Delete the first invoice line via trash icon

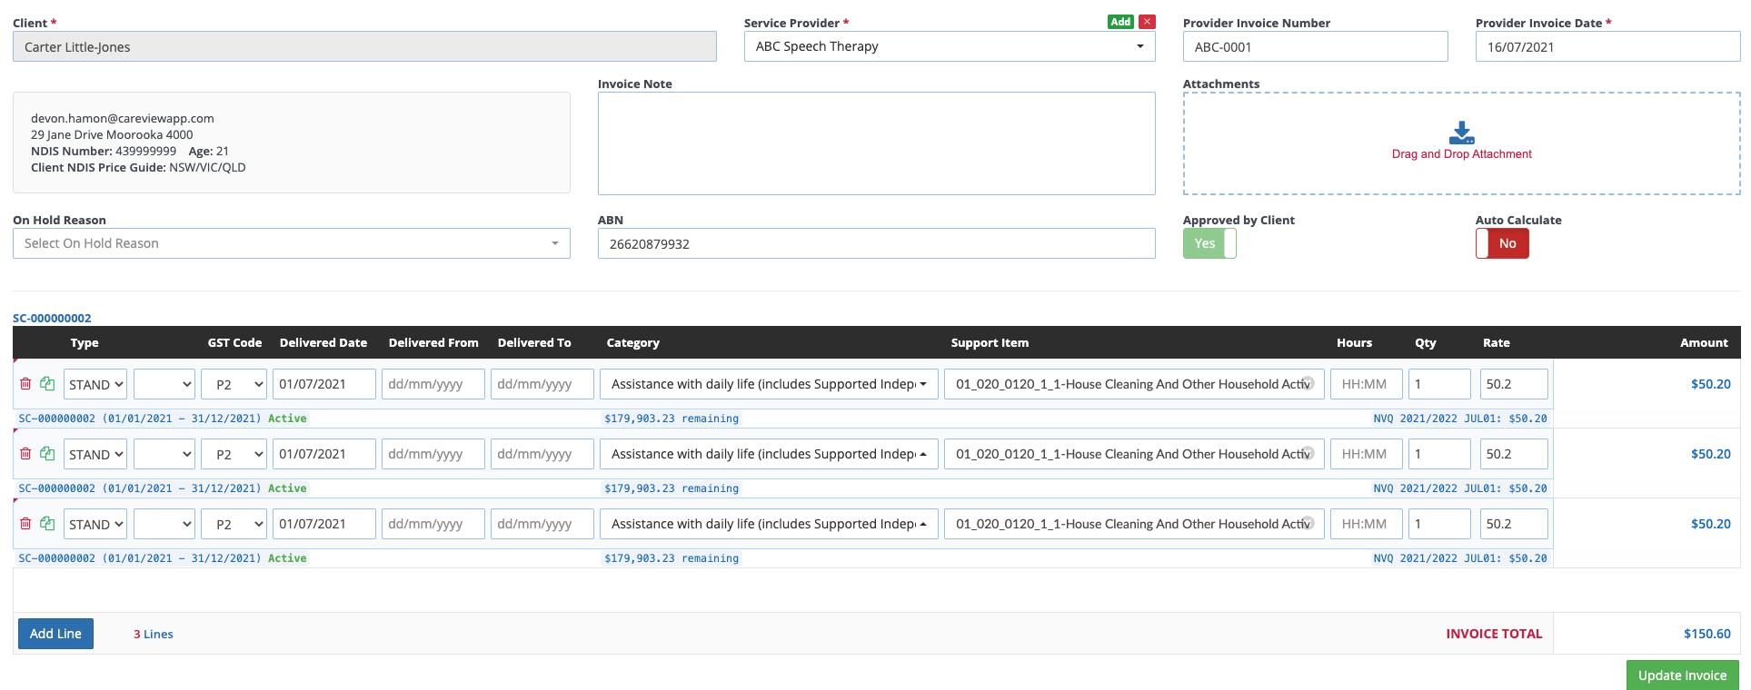(25, 384)
